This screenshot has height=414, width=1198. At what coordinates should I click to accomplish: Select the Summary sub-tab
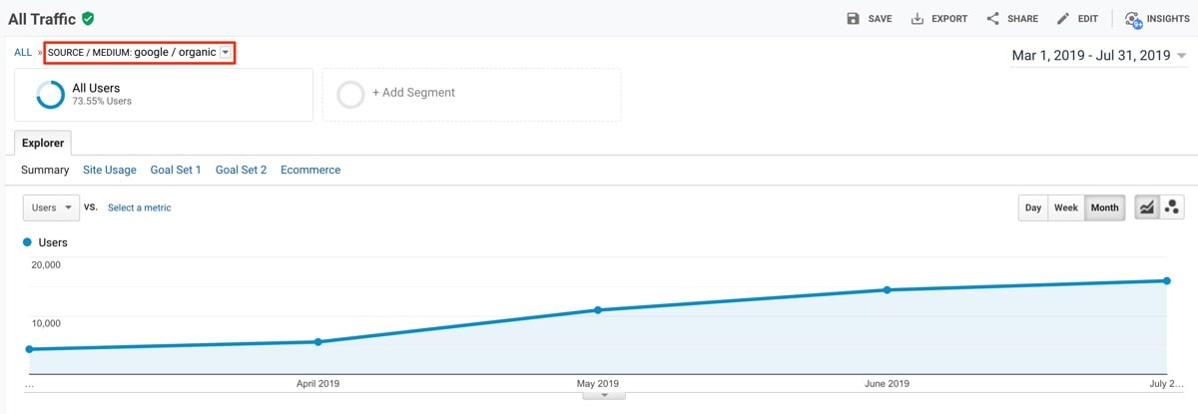tap(45, 171)
